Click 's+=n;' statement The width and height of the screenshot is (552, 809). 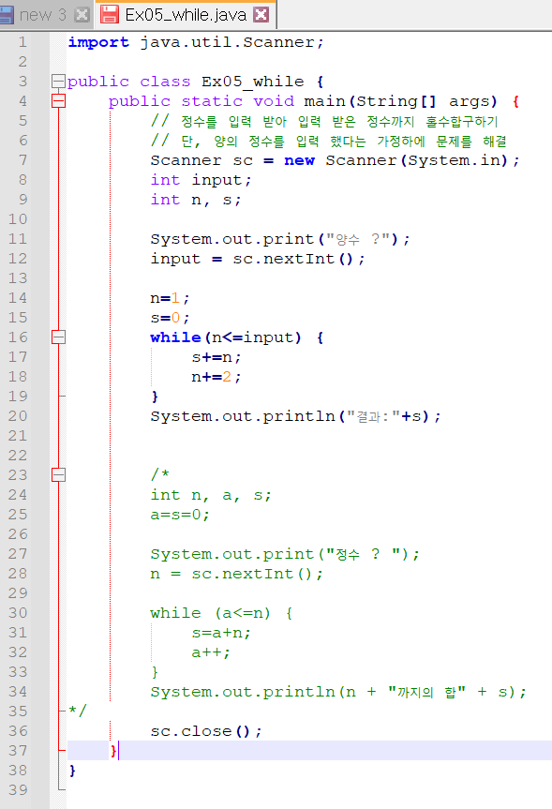[x=216, y=357]
